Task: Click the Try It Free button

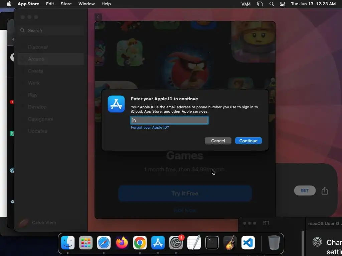Action: pos(185,194)
